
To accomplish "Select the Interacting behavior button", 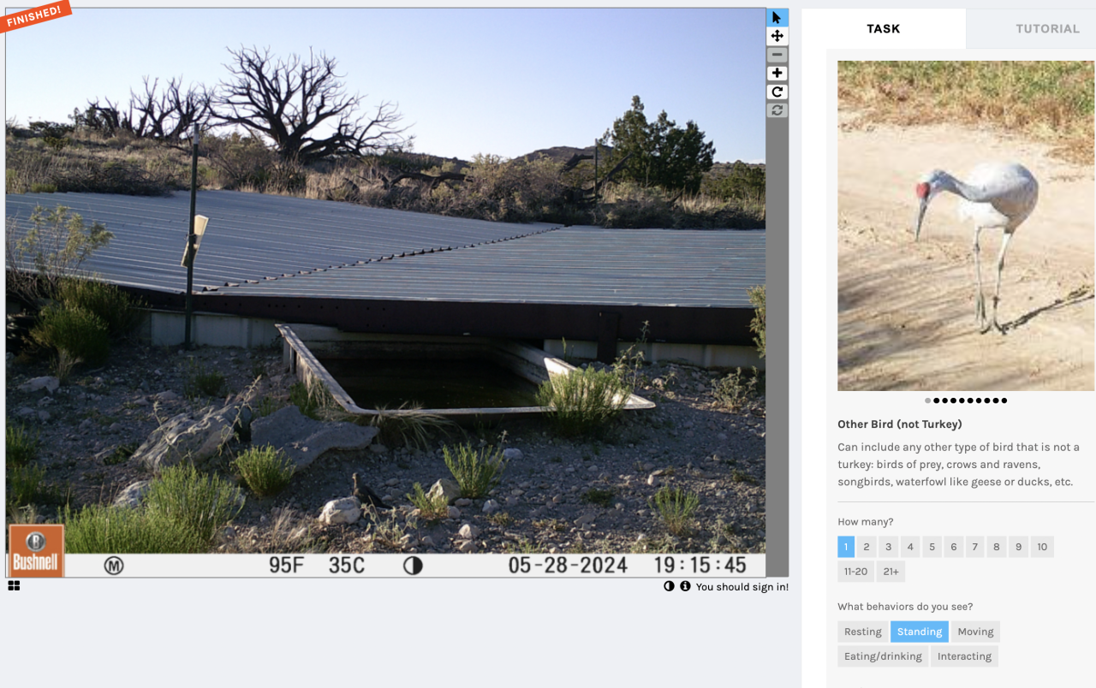I will pos(964,656).
